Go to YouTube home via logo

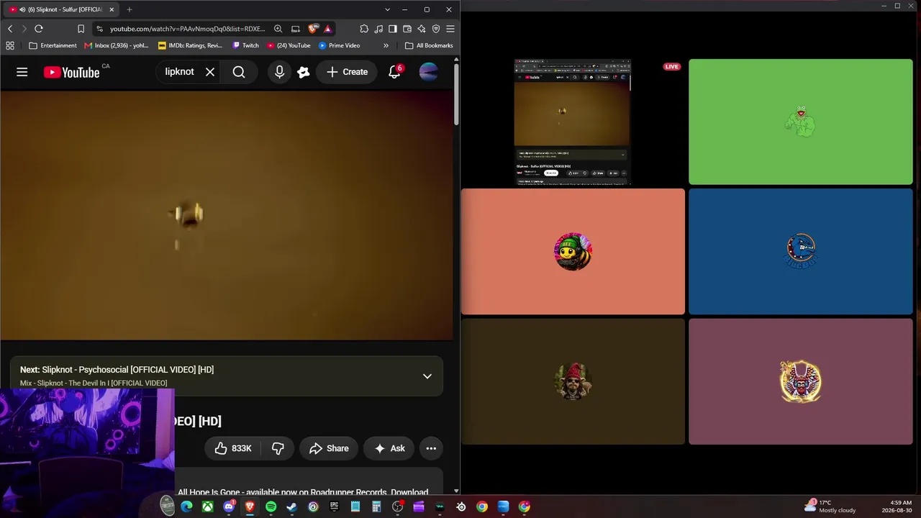tap(71, 72)
